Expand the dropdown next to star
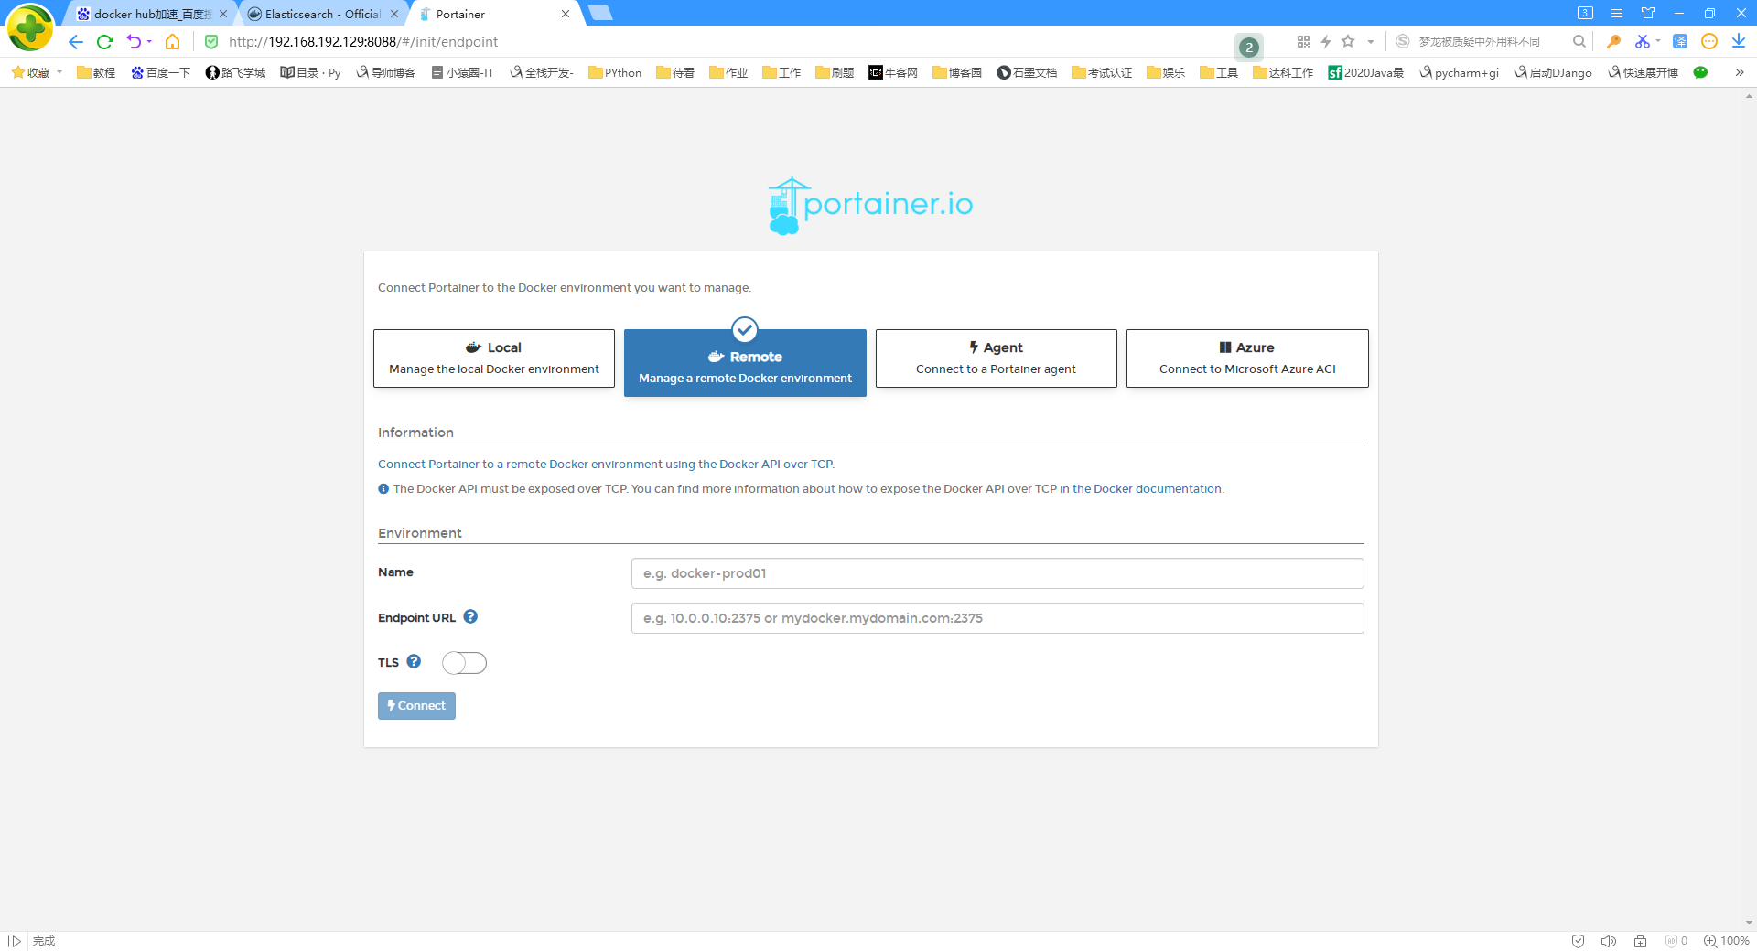The height and width of the screenshot is (951, 1757). click(x=1370, y=42)
